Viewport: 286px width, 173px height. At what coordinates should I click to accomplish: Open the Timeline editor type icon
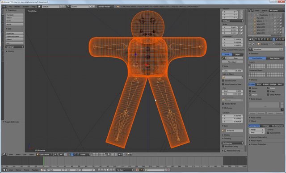[x=4, y=170]
